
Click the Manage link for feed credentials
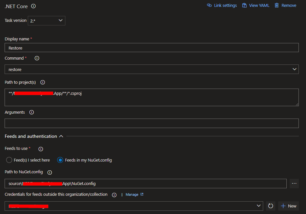coord(132,194)
